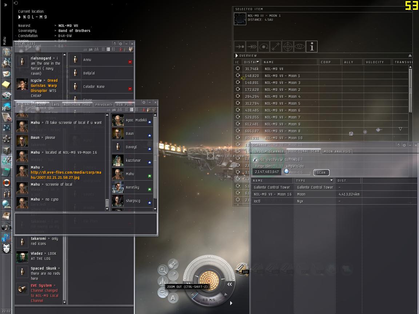Toggle Alliance chat member list display icon
419x314 pixels.
click(154, 110)
